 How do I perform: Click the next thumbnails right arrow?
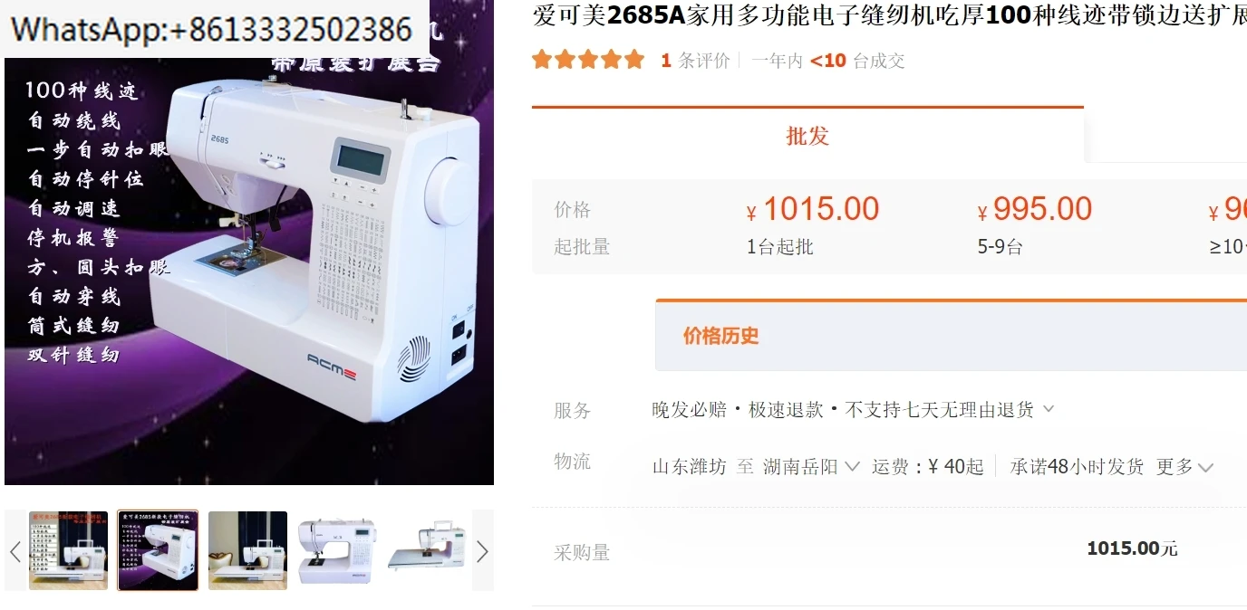(x=482, y=550)
